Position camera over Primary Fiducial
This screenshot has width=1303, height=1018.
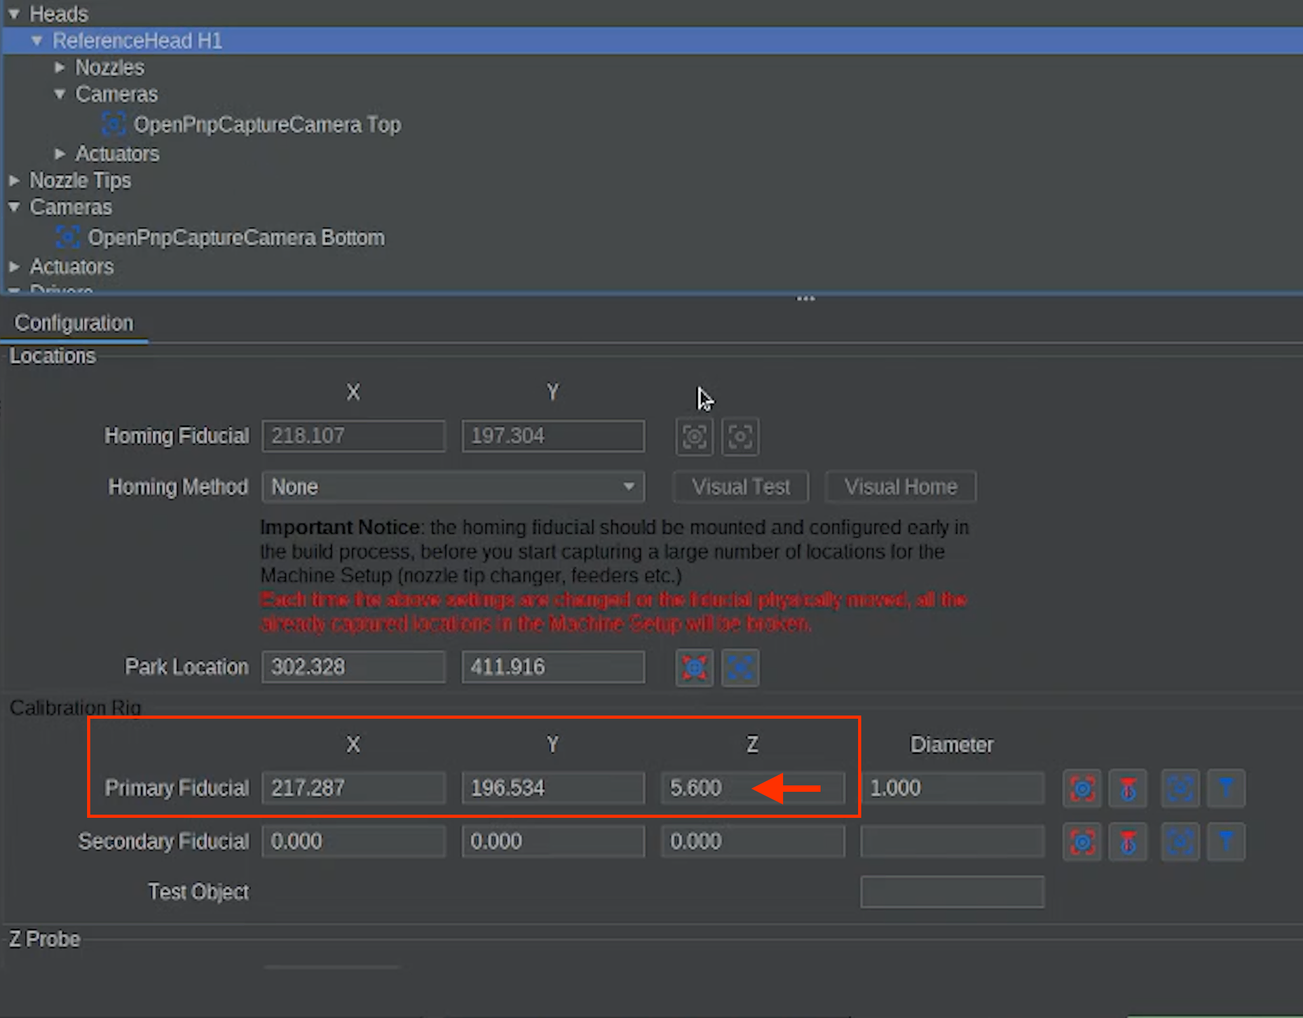[1180, 789]
